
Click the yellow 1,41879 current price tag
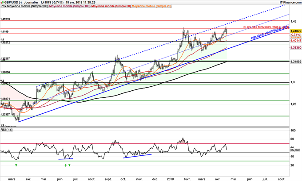click(x=296, y=31)
